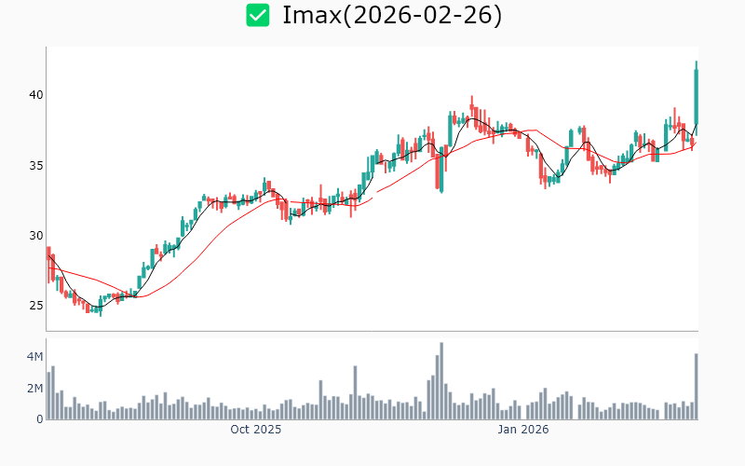Click the tall green candlestick at far right

pyautogui.click(x=696, y=93)
